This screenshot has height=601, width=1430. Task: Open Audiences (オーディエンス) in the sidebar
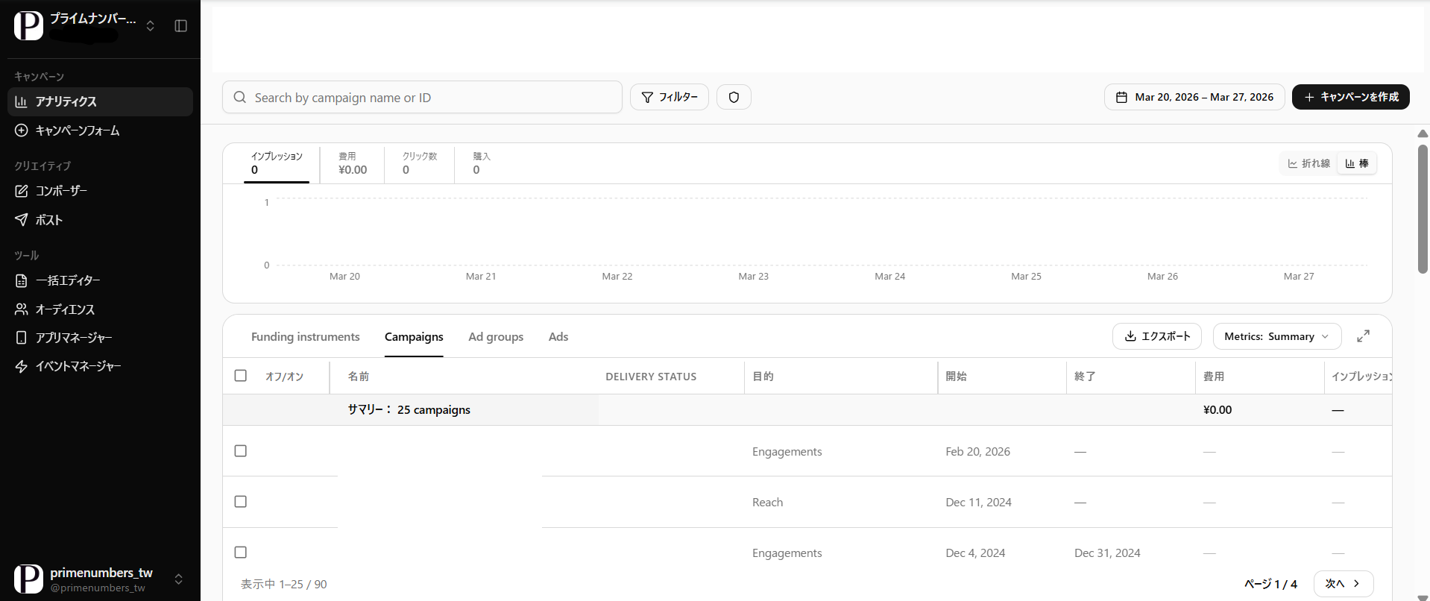[x=65, y=309]
